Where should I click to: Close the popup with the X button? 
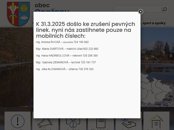point(141,12)
